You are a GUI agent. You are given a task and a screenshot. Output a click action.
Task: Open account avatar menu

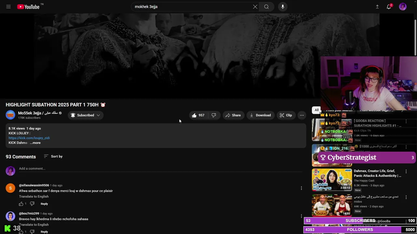403,6
